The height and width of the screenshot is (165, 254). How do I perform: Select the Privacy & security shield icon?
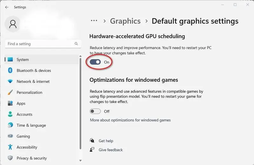[x=10, y=158]
